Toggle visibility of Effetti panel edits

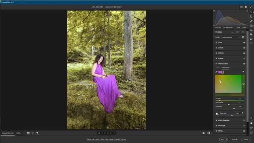(244, 53)
